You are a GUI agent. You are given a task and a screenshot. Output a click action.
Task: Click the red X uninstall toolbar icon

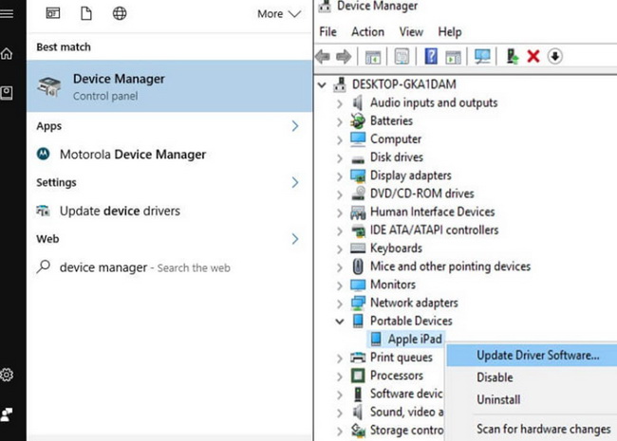533,56
